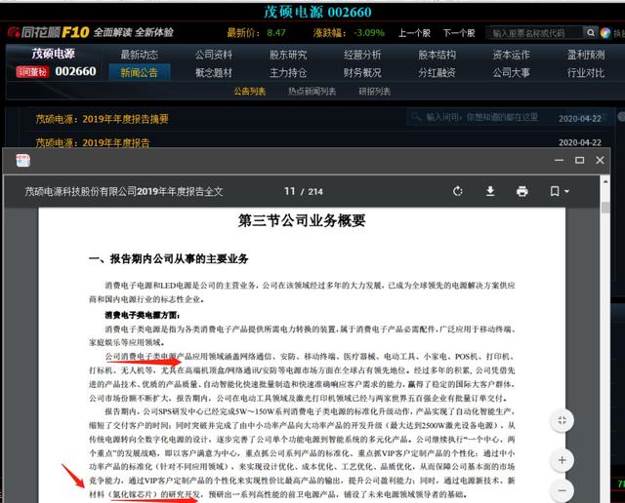Image resolution: width=625 pixels, height=503 pixels.
Task: Click the PDF viewer app icon in title bar
Action: pyautogui.click(x=23, y=161)
